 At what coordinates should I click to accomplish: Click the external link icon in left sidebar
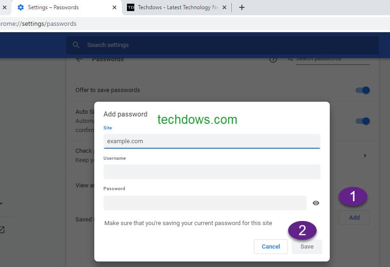5,228
